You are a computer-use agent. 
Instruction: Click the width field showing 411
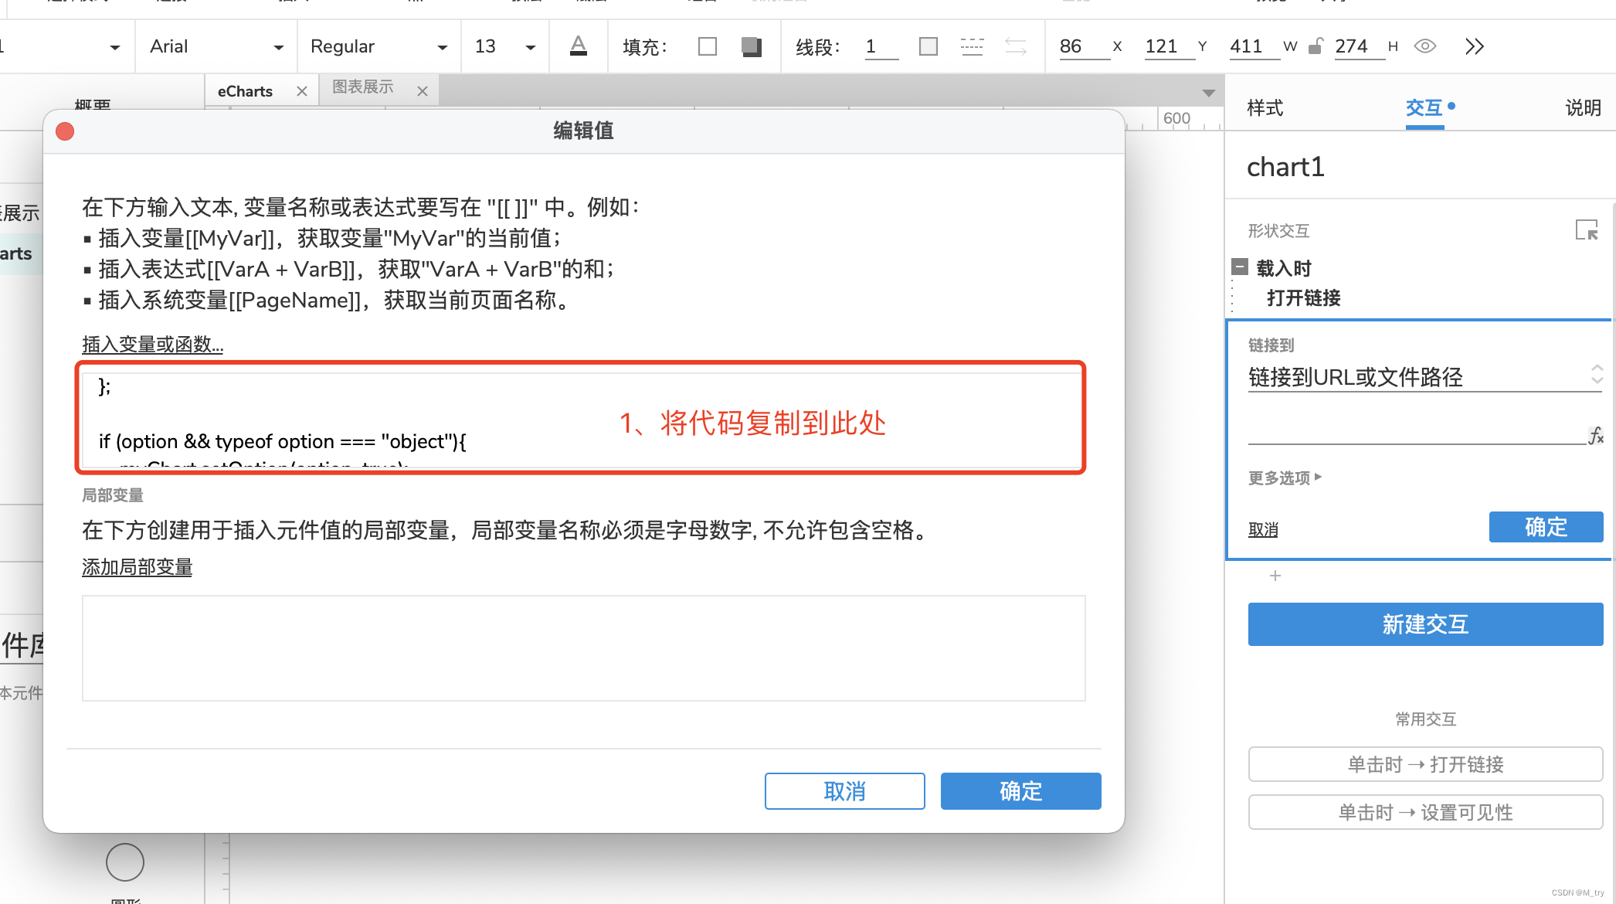click(x=1254, y=46)
